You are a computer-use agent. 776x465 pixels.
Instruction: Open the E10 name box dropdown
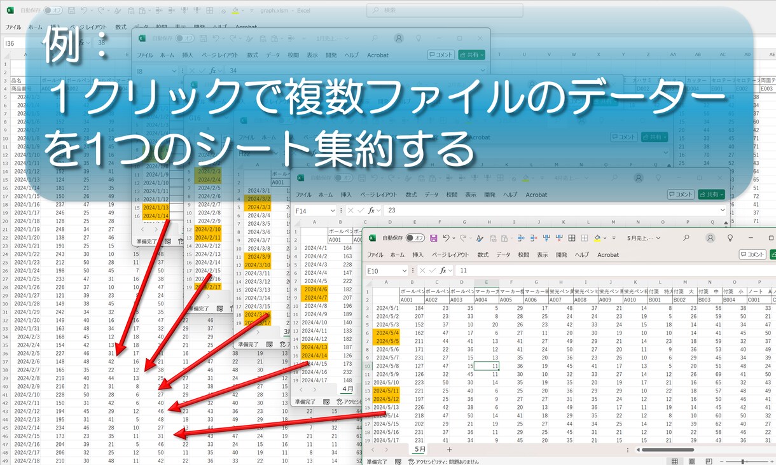click(404, 270)
